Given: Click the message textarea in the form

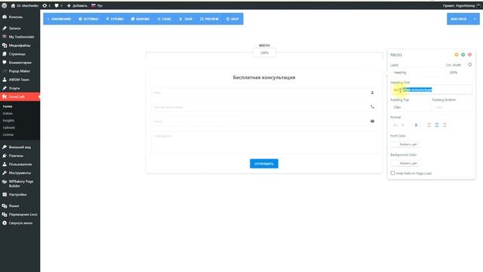Looking at the screenshot, I should [264, 143].
